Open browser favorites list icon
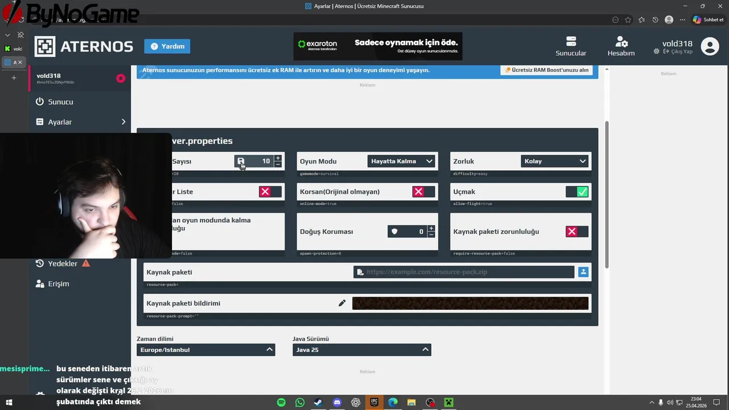The width and height of the screenshot is (729, 410). click(x=642, y=20)
